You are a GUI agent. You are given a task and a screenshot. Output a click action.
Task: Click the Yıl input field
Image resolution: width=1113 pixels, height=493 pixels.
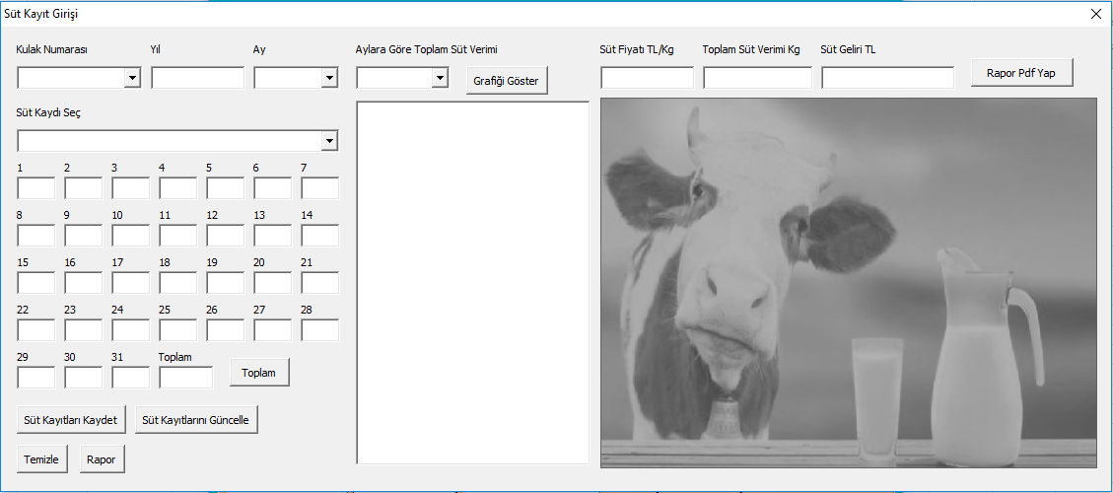[198, 78]
